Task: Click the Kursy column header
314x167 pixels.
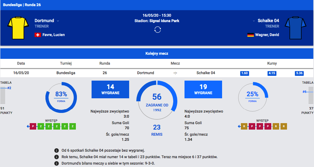Action: click(x=272, y=63)
